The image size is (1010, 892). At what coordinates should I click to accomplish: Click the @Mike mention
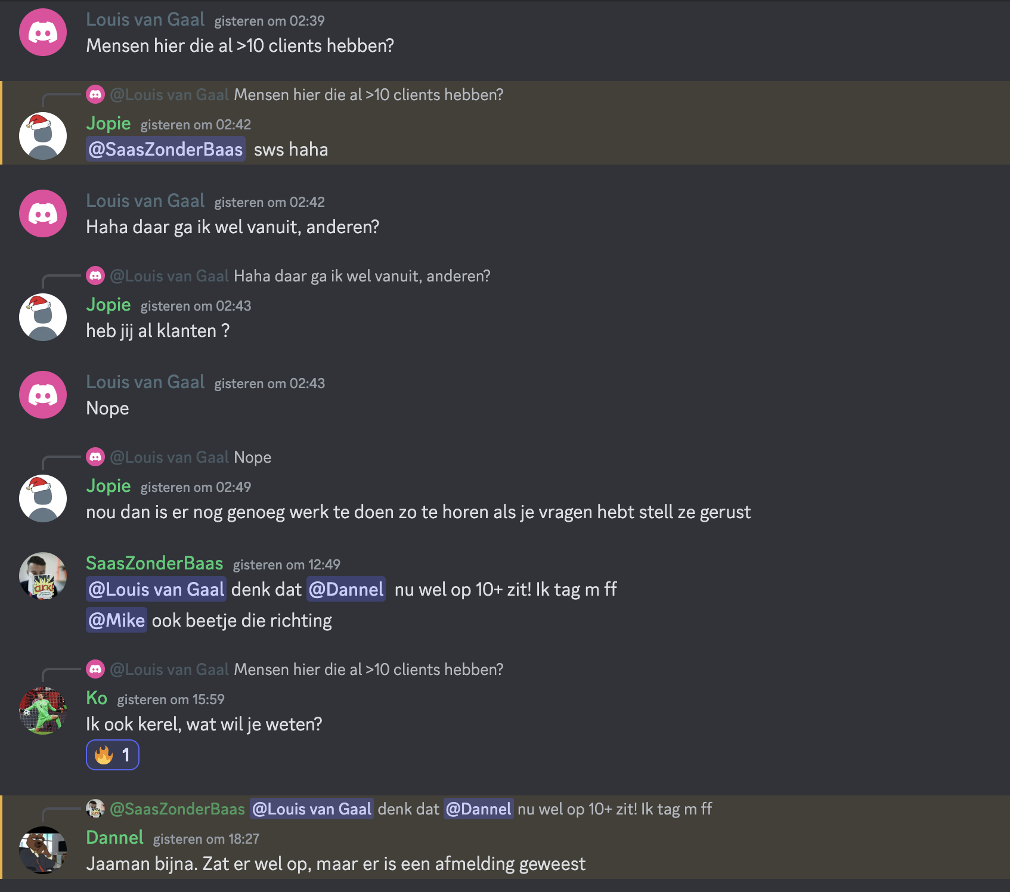pyautogui.click(x=116, y=620)
